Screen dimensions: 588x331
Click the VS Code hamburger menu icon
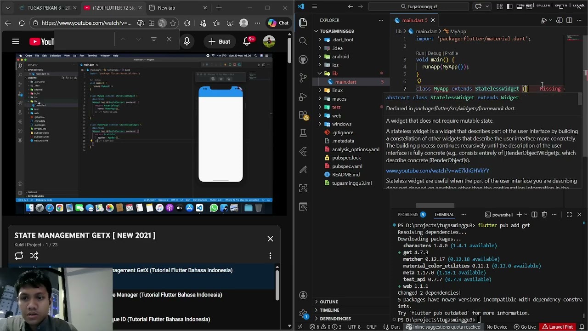(314, 6)
